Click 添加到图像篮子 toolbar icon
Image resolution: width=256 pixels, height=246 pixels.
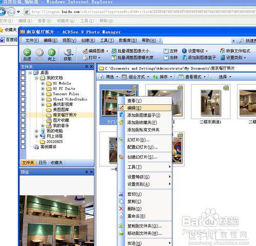point(184,58)
